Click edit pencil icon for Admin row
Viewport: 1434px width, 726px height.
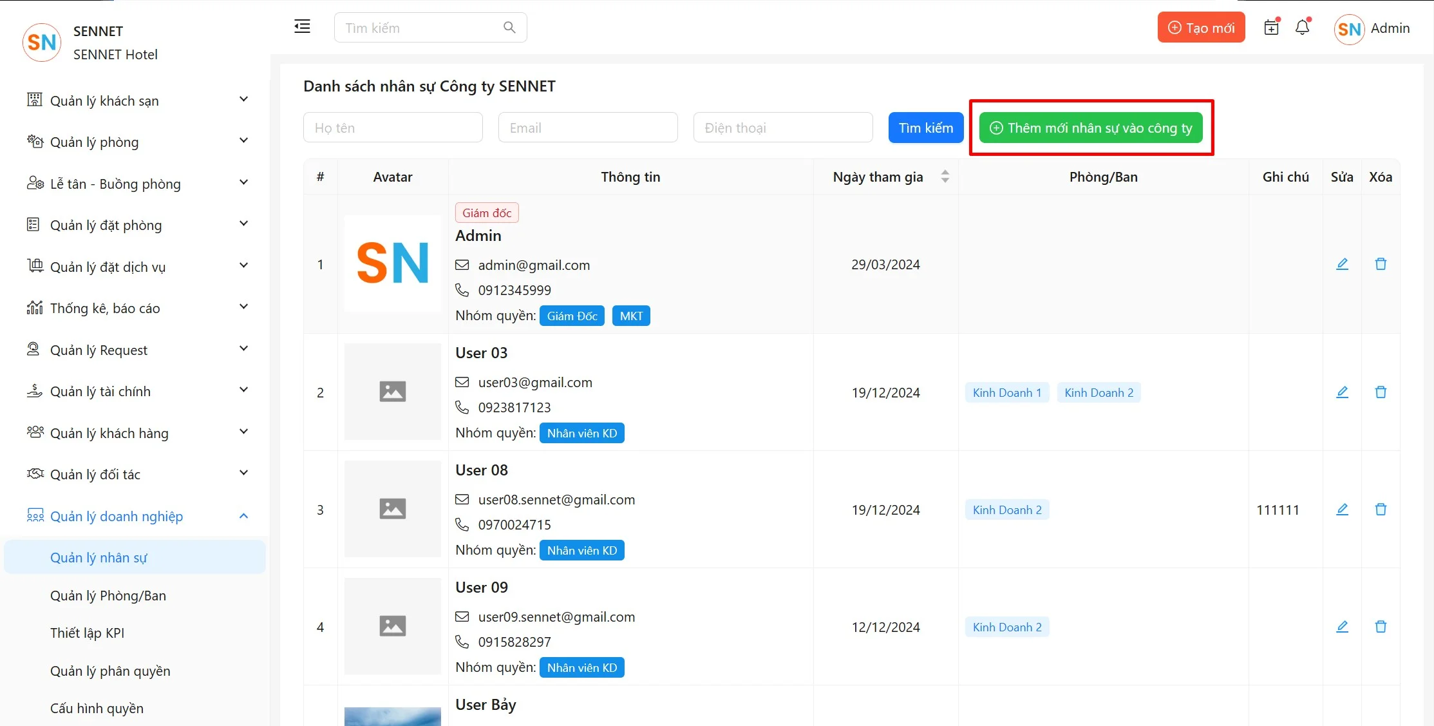[1342, 264]
